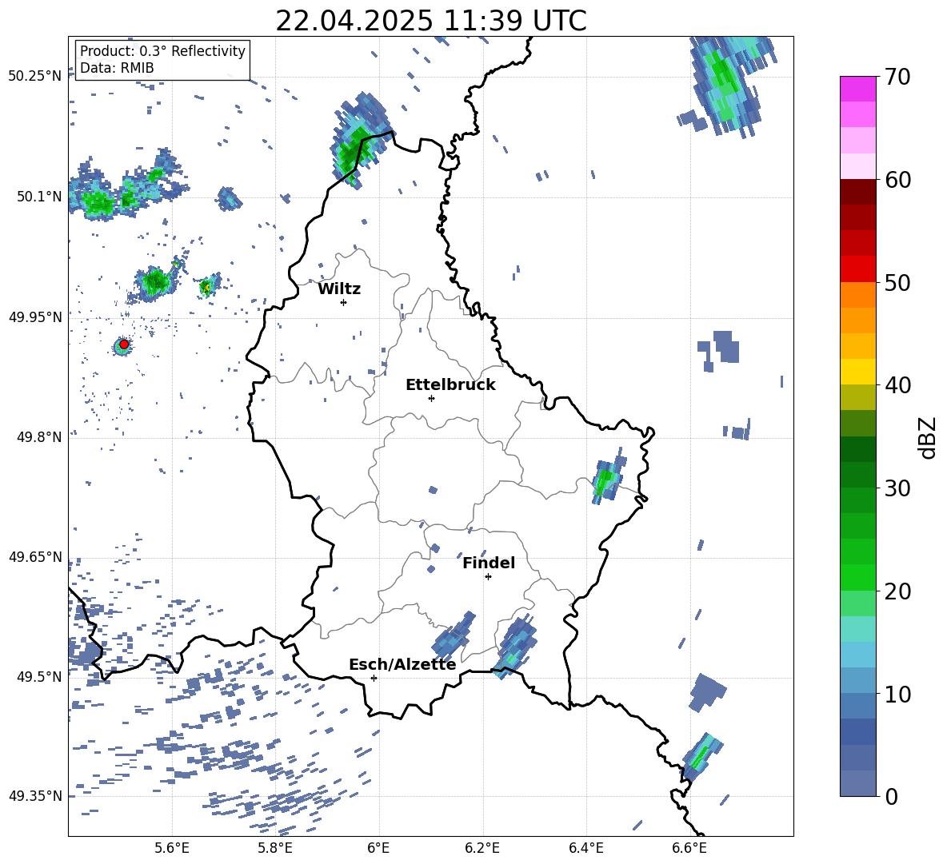
Task: Click the 50.25°N latitude label
Action: (x=35, y=77)
